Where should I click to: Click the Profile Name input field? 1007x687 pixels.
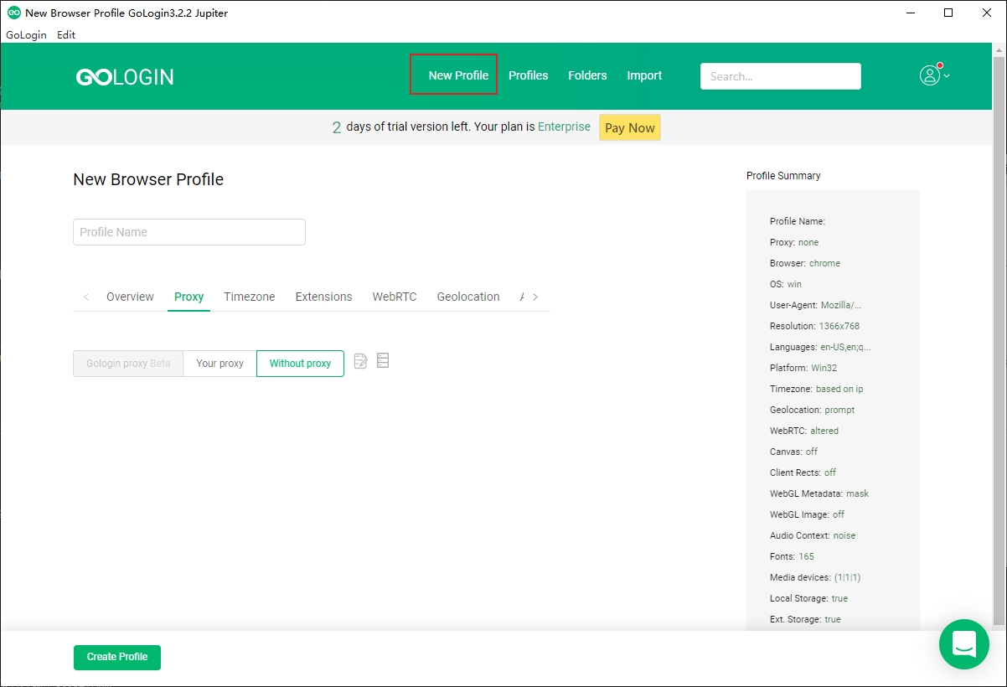[189, 232]
